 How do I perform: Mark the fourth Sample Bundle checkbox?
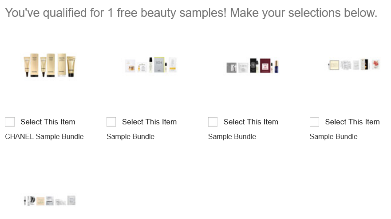pyautogui.click(x=314, y=122)
